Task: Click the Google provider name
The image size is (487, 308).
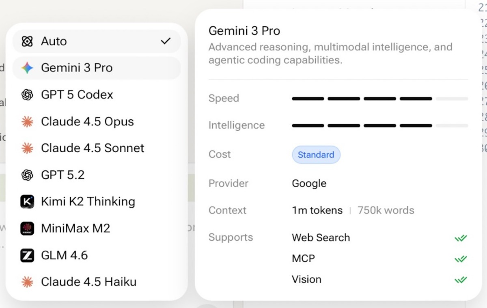Action: (x=309, y=183)
